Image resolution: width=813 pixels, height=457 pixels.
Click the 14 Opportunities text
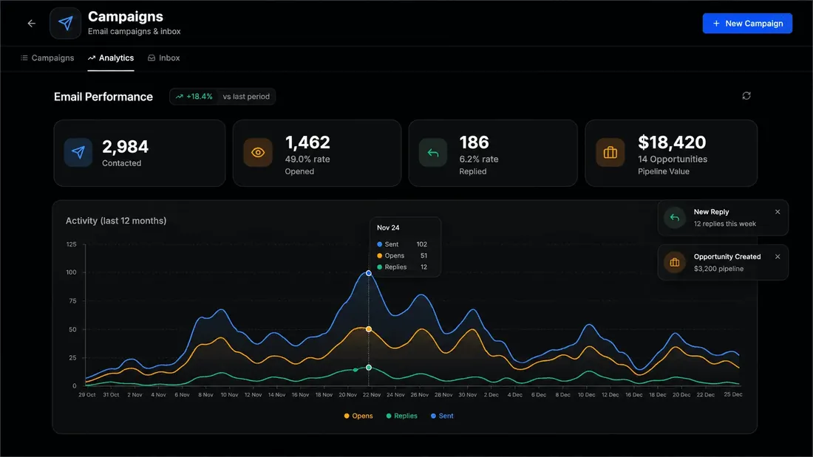coord(673,159)
